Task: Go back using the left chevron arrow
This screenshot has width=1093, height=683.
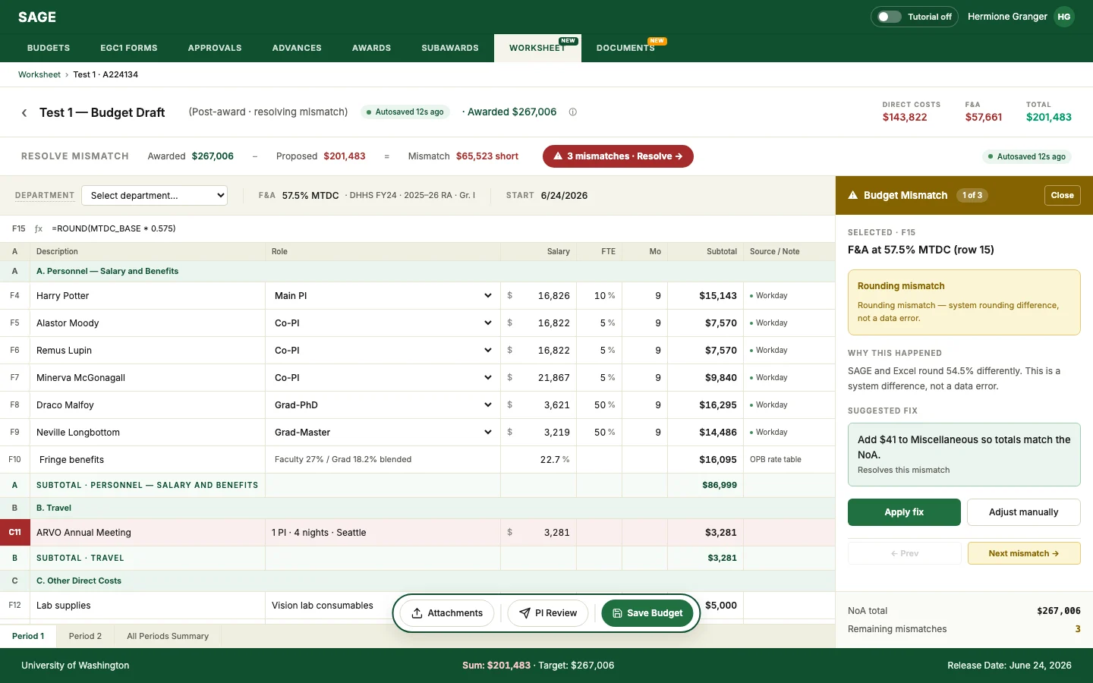Action: (24, 113)
